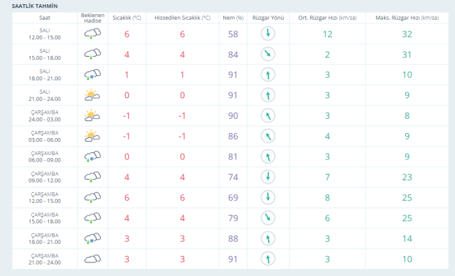The image size is (455, 276).
Task: Click the rain cloud icon for Salı 15.00 - 18.00
Action: click(92, 54)
